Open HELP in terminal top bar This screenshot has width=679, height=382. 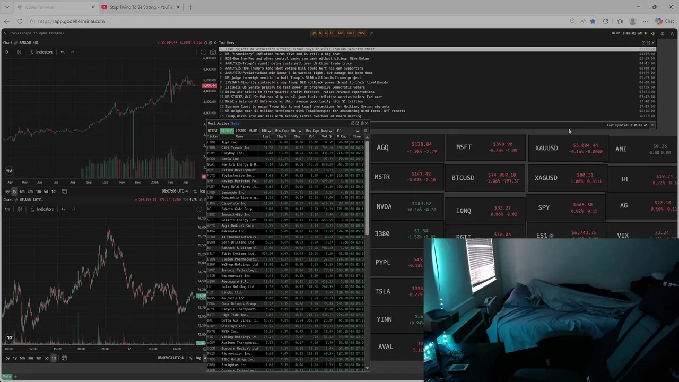point(615,33)
